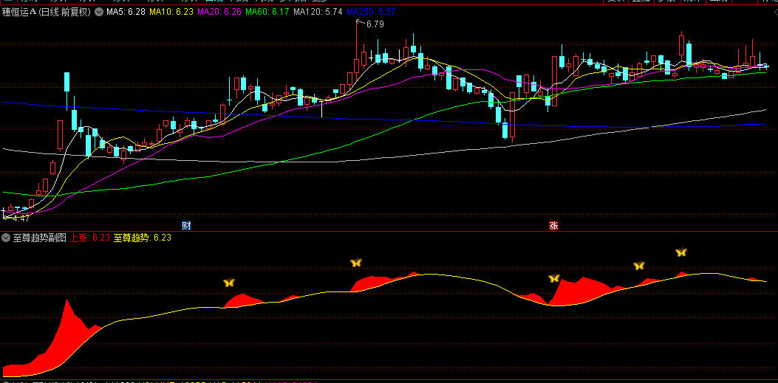Click the butterfly signal below the 6.79 peak

coord(356,263)
